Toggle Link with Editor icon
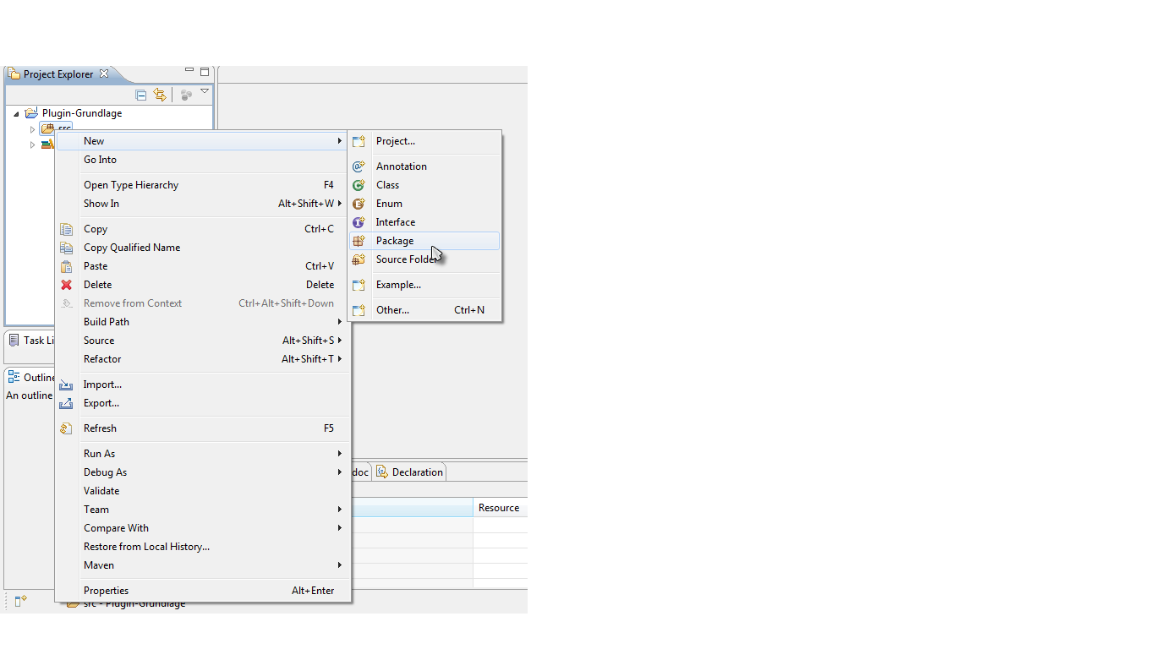 point(160,95)
